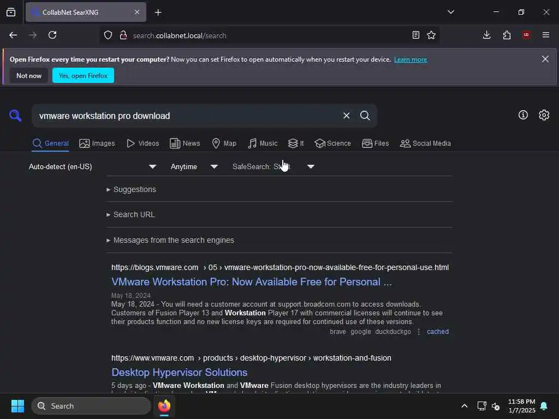Toggle reader view in address bar
This screenshot has width=559, height=419.
coord(415,35)
